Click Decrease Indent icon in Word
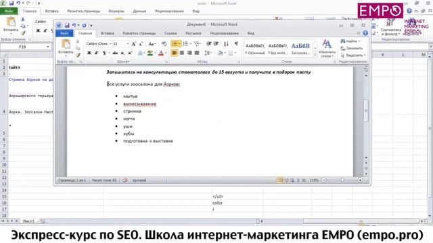 (209, 44)
